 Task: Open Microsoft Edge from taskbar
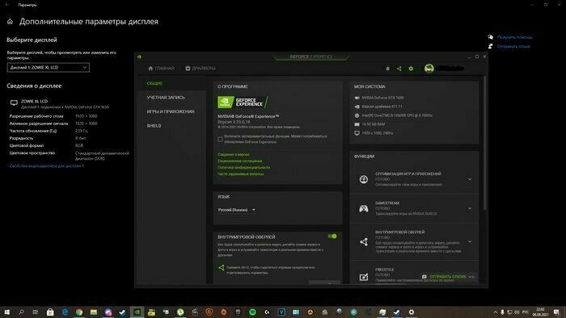click(x=65, y=312)
